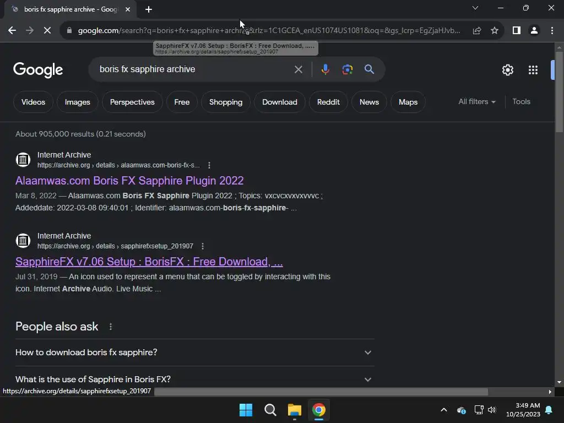Open Google quick settings gear
Viewport: 564px width, 423px height.
(x=507, y=70)
